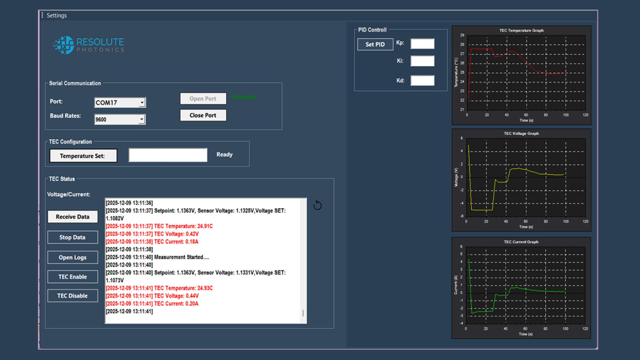
Task: Click the 'TEC Voltage: 0.42V' log line
Action: click(152, 234)
